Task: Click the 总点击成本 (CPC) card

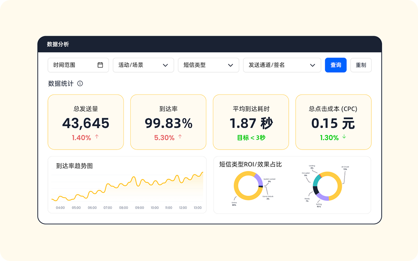Action: pyautogui.click(x=334, y=121)
